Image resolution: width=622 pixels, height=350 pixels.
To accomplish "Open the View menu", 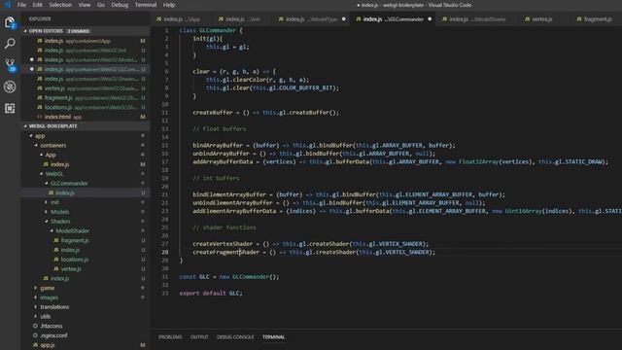I will [x=85, y=5].
